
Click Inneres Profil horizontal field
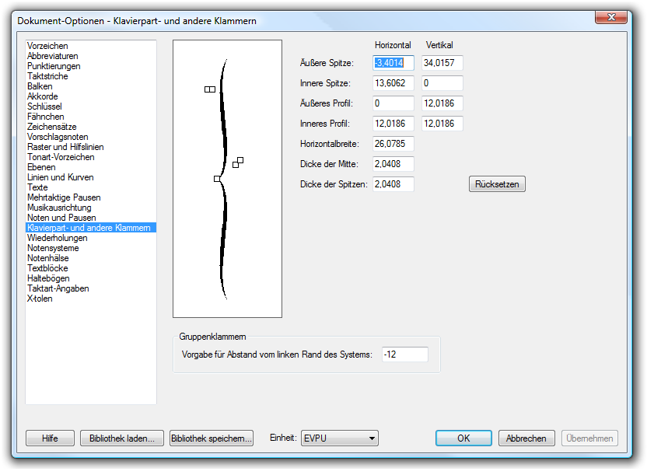click(393, 124)
